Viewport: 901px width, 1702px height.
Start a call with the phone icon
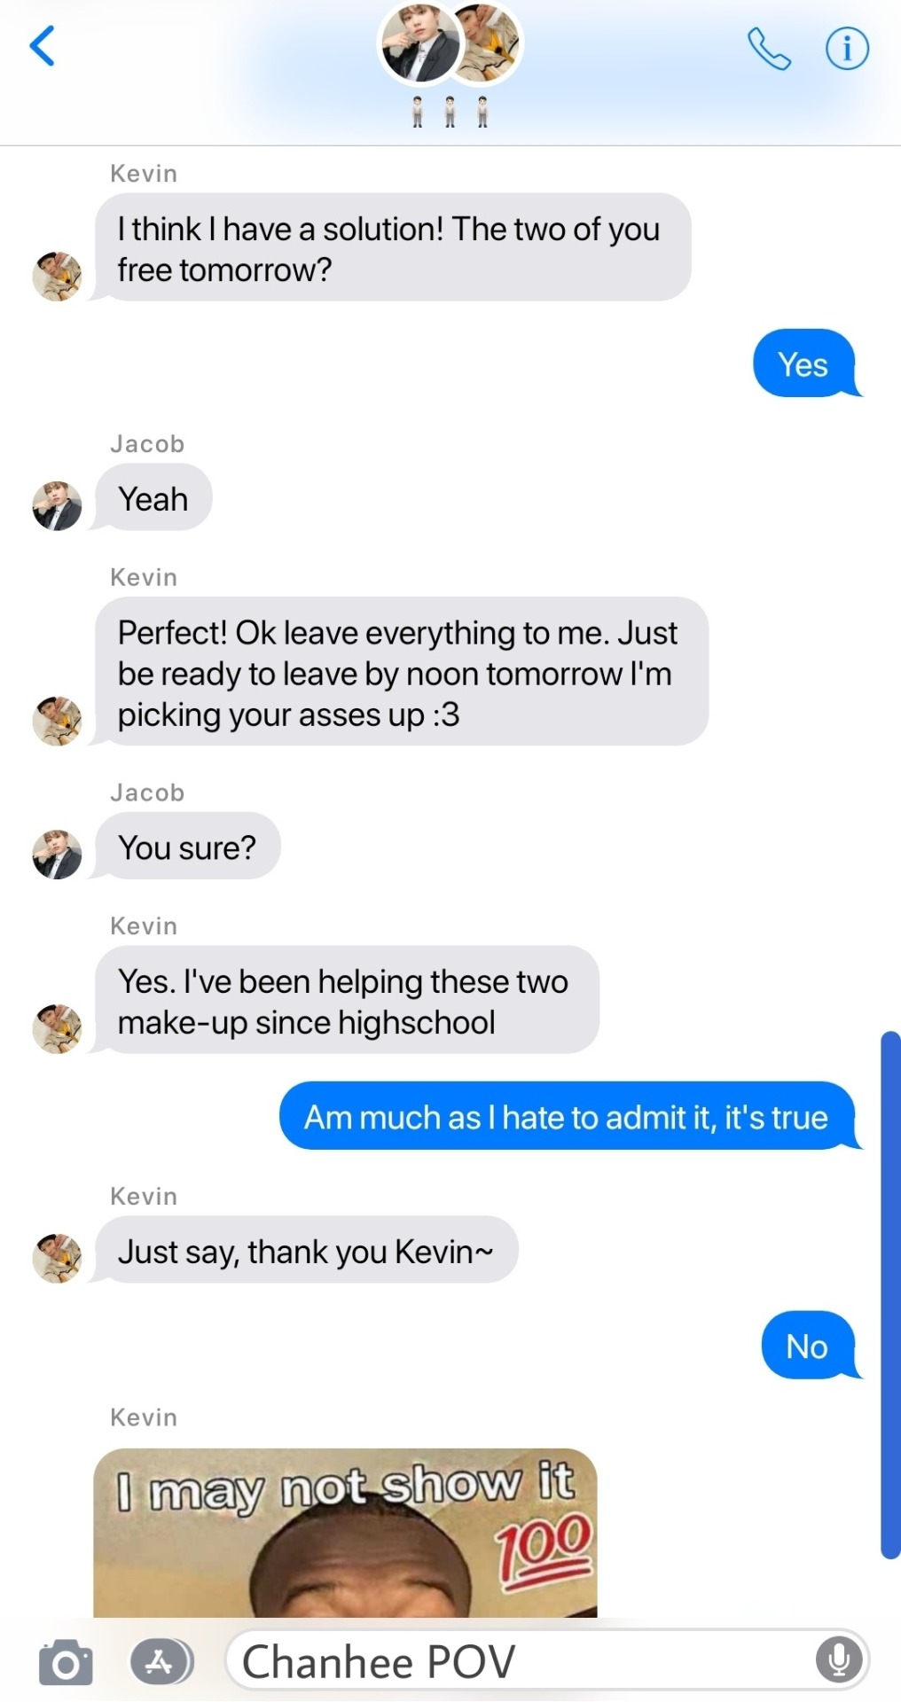tap(768, 48)
